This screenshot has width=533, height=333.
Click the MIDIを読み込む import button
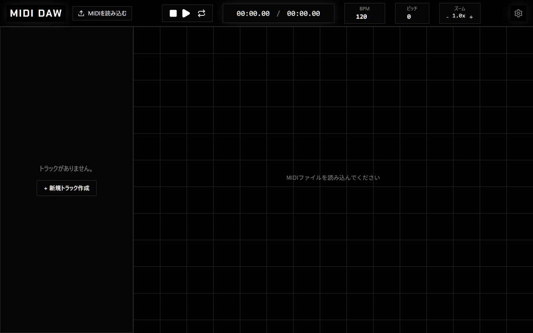pos(102,13)
